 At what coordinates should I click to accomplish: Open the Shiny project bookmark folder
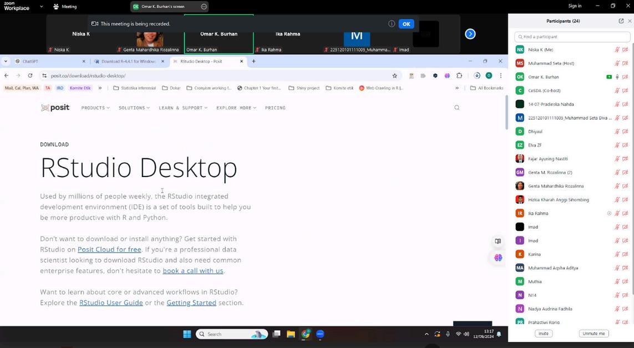pyautogui.click(x=304, y=88)
